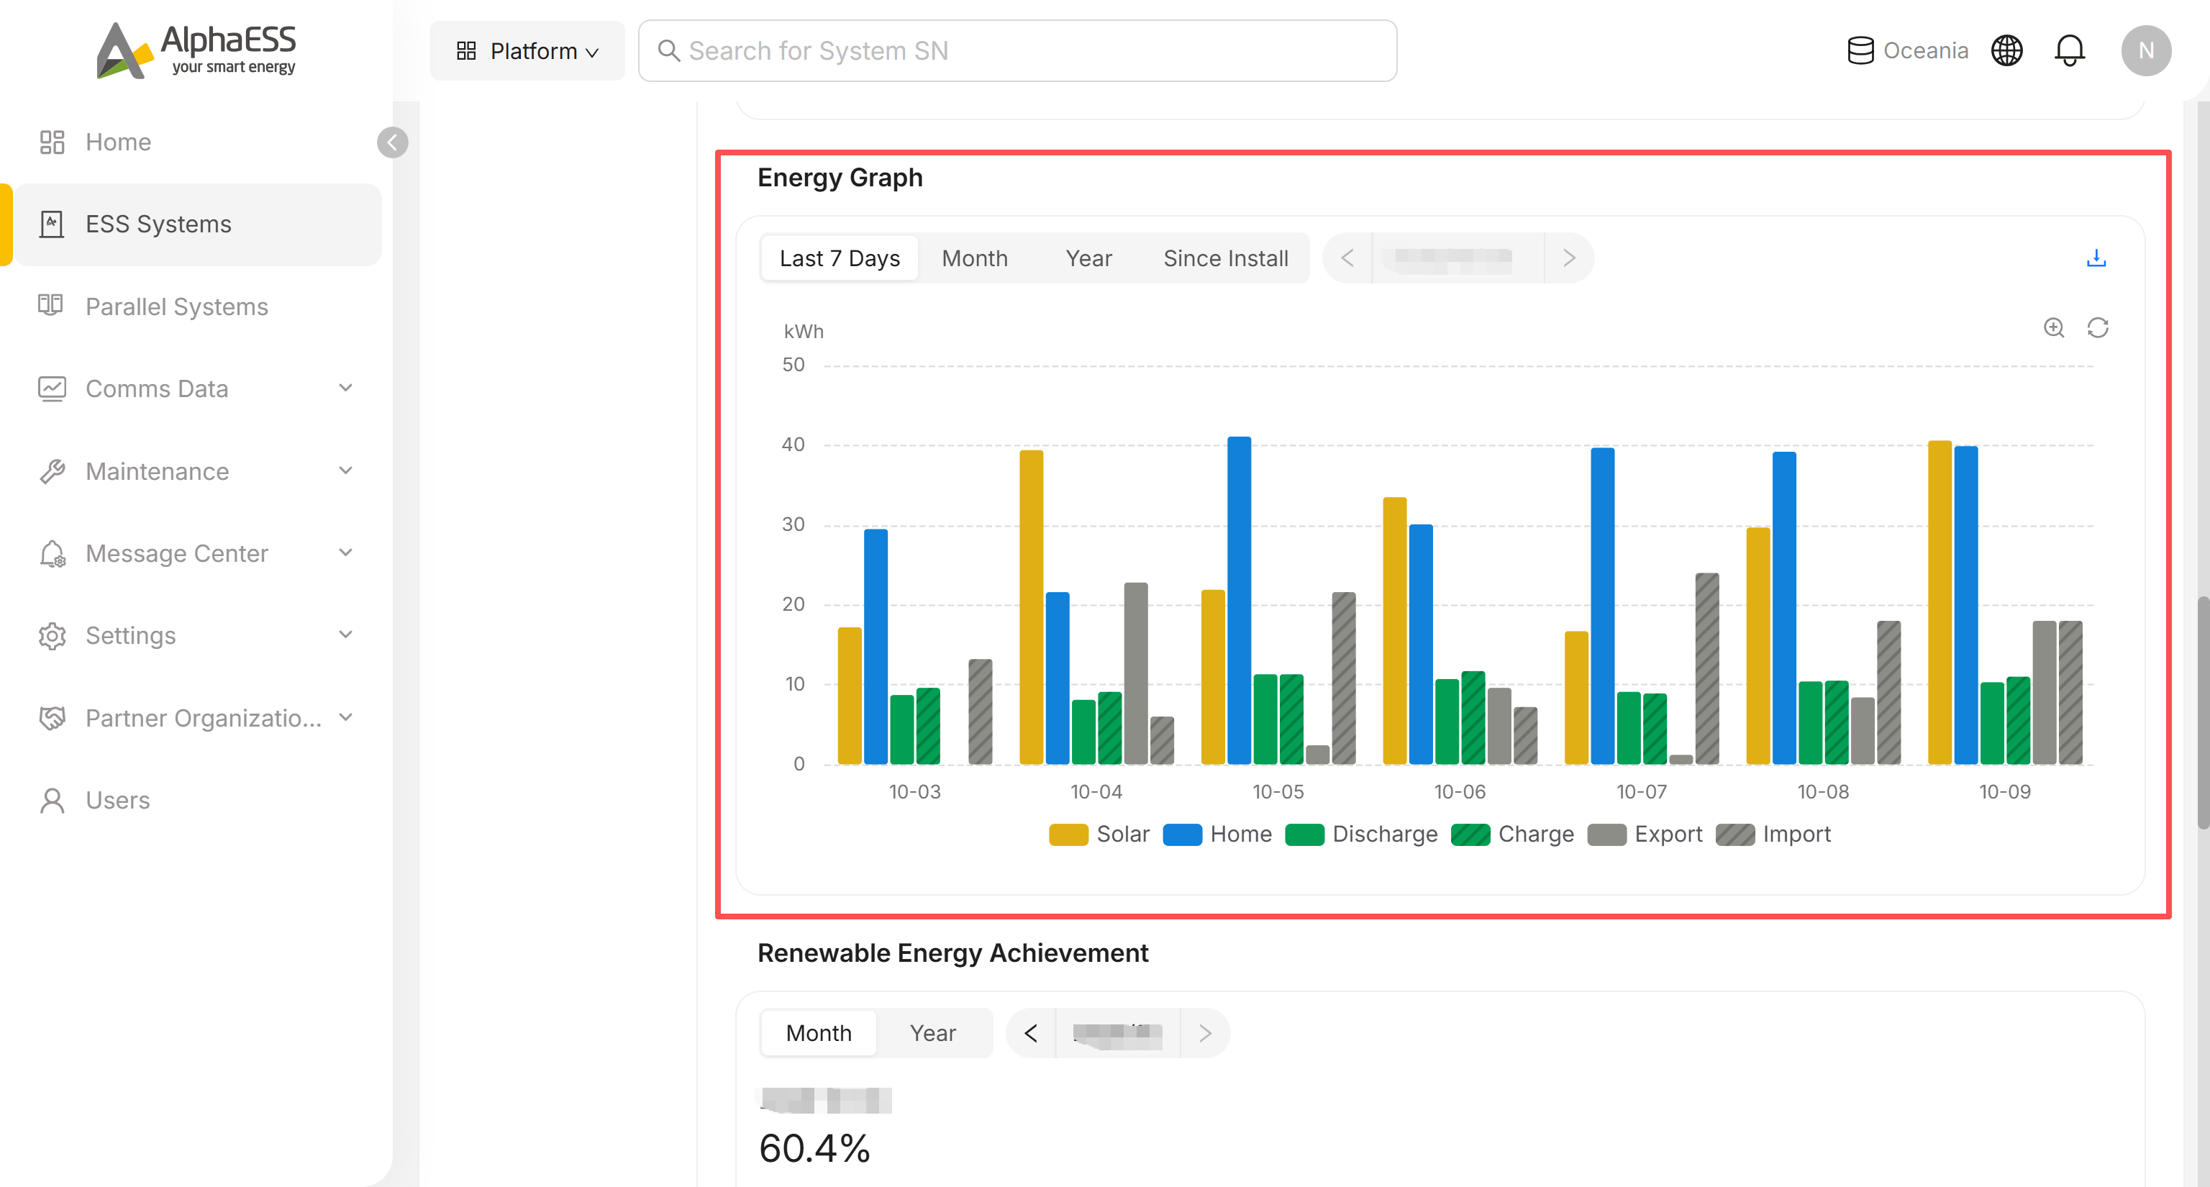Image resolution: width=2210 pixels, height=1187 pixels.
Task: Activate the chart zoom magnifier icon
Action: (2053, 327)
